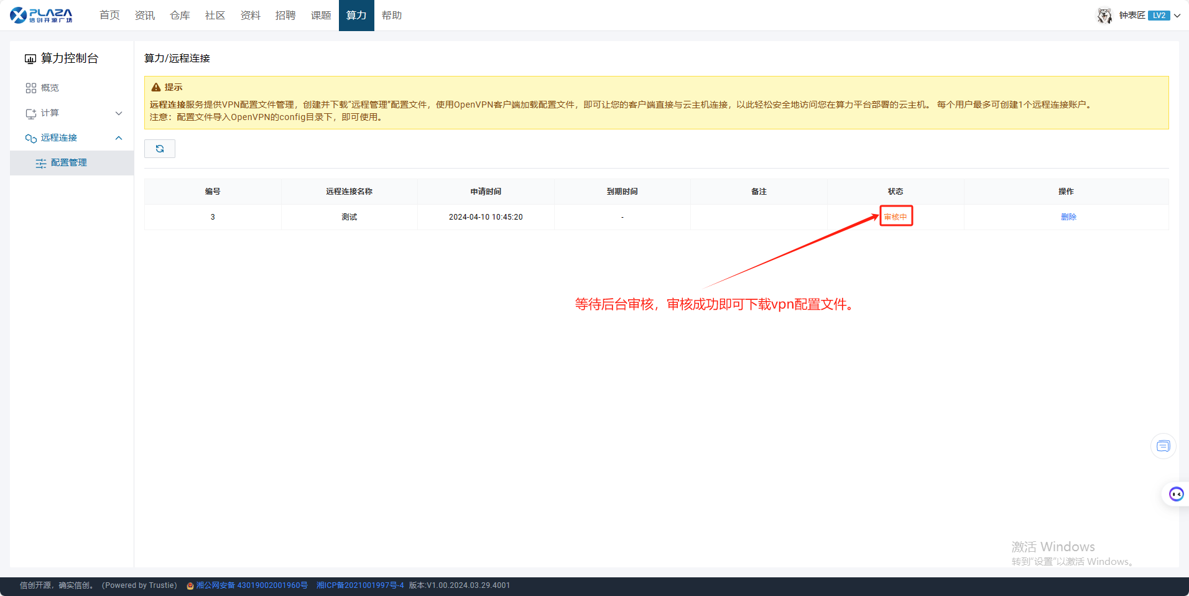1189x596 pixels.
Task: Go to the 首页 nav tab
Action: [109, 16]
